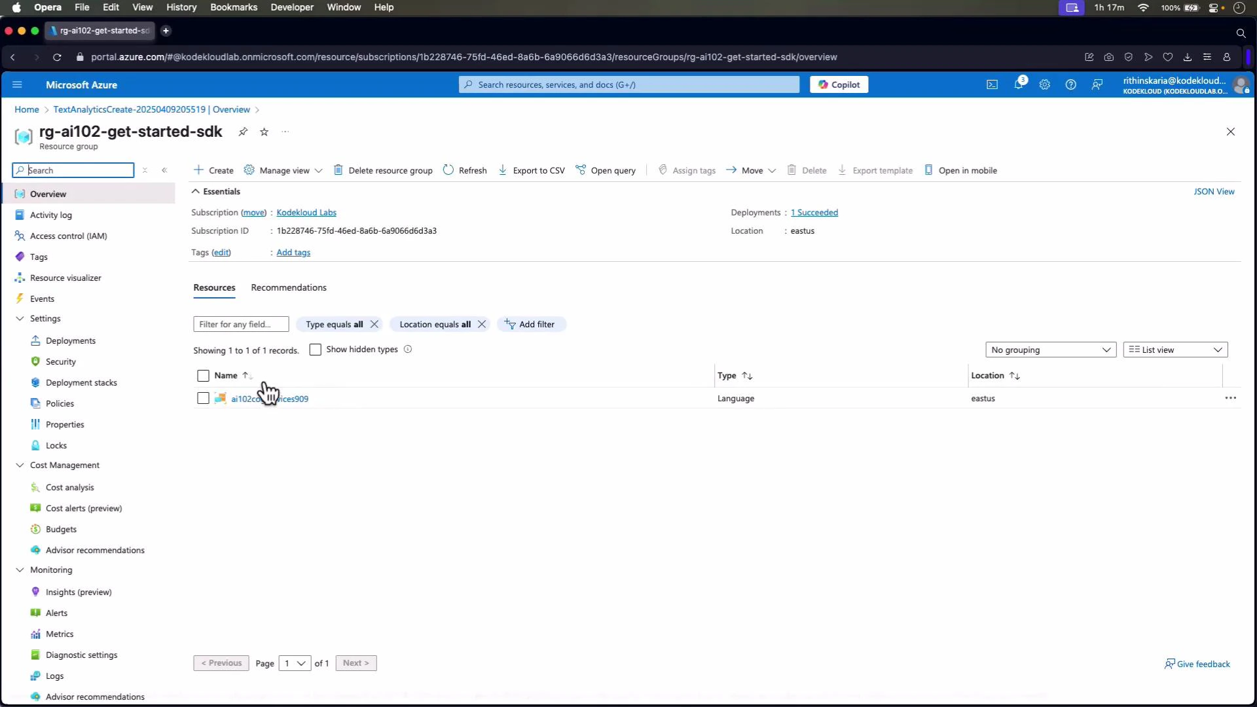This screenshot has width=1257, height=707.
Task: Open Manage view dropdown
Action: click(x=283, y=170)
